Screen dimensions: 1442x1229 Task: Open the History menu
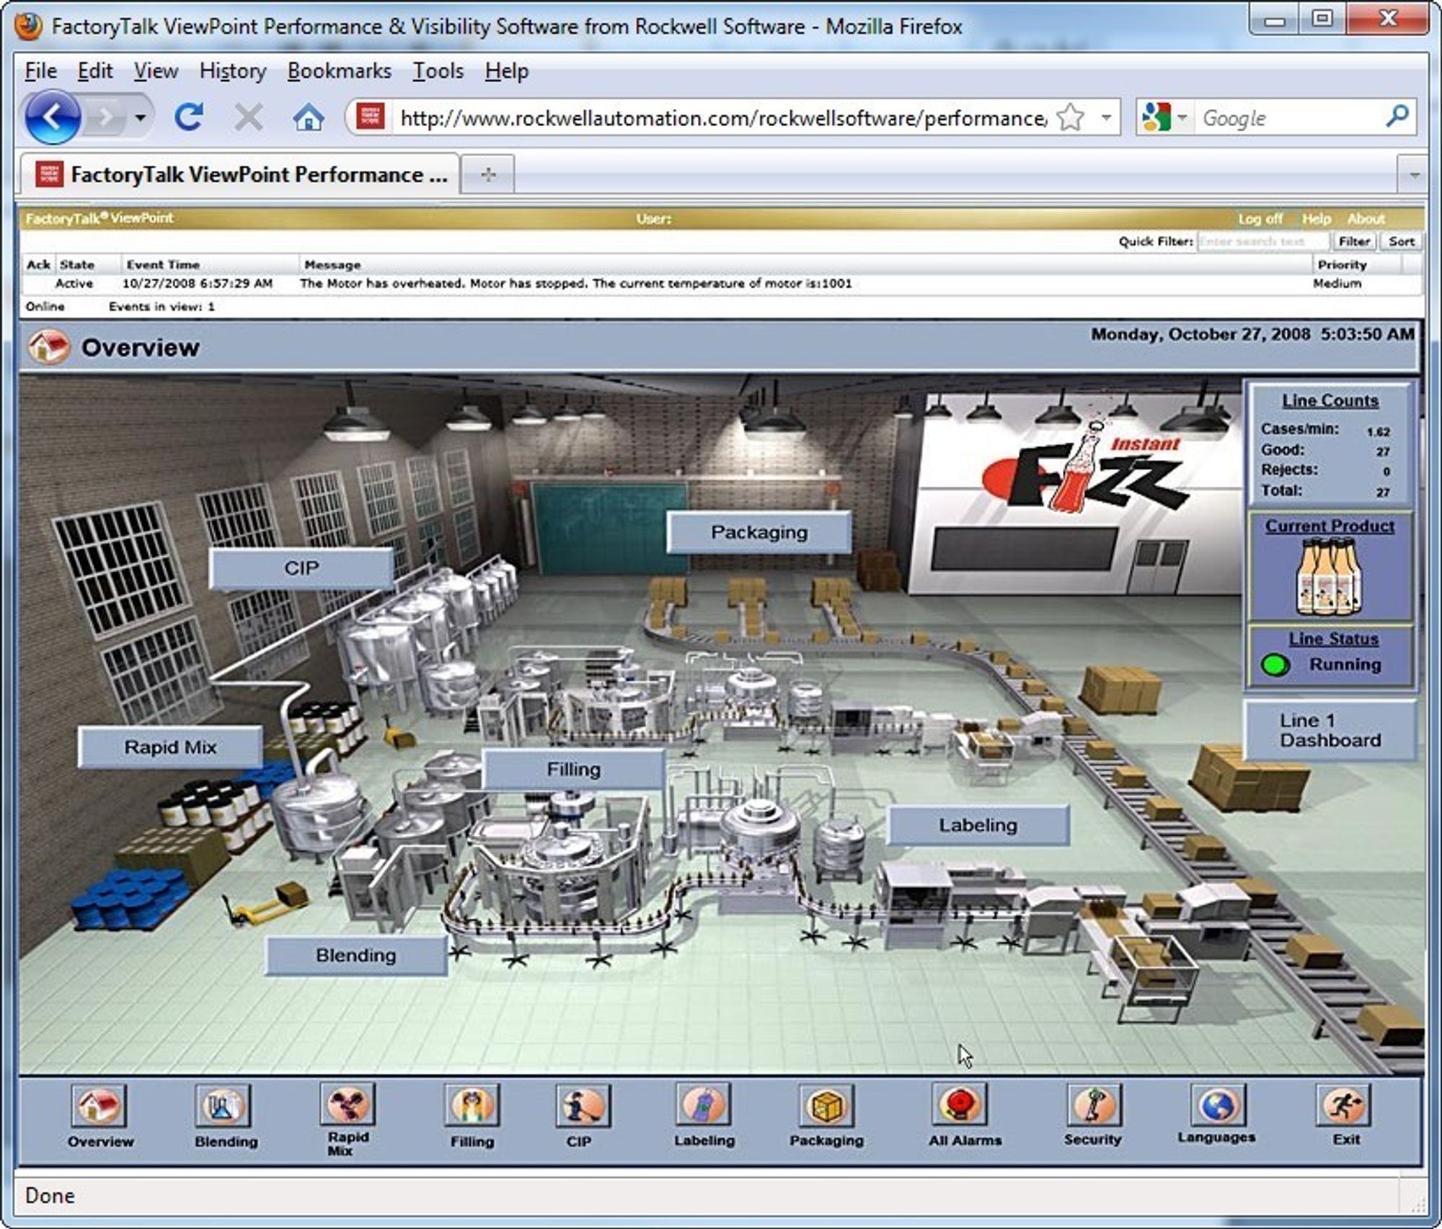[233, 71]
